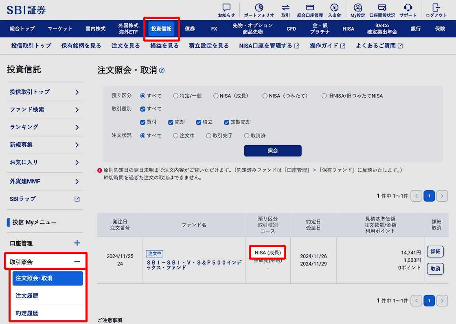The image size is (456, 324).
Task: Select 約定履歴 in sidebar submenu
Action: [x=48, y=313]
